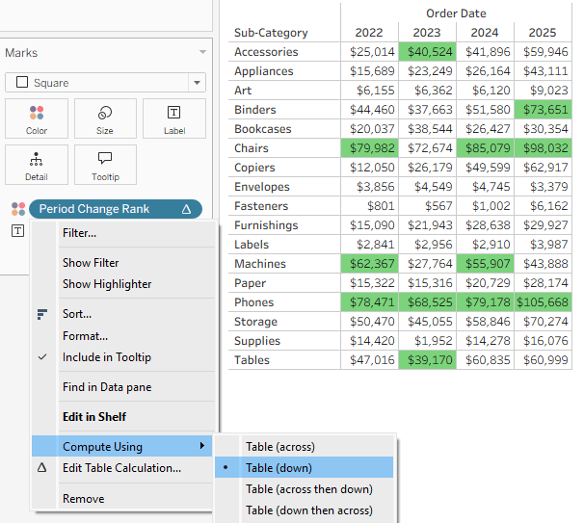Image resolution: width=584 pixels, height=523 pixels.
Task: Click the text label icon below color pill
Action: [x=17, y=230]
